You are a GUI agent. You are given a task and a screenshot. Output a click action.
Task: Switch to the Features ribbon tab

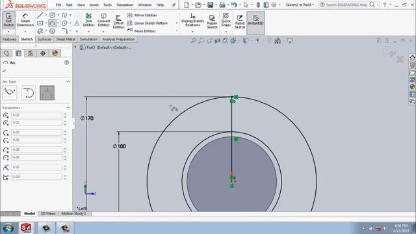coord(9,39)
